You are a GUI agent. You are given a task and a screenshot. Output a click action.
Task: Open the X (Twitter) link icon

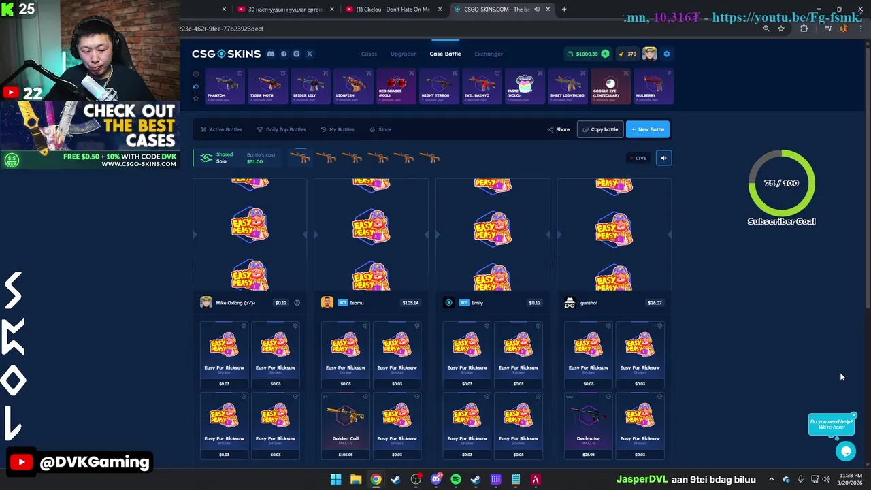(310, 54)
